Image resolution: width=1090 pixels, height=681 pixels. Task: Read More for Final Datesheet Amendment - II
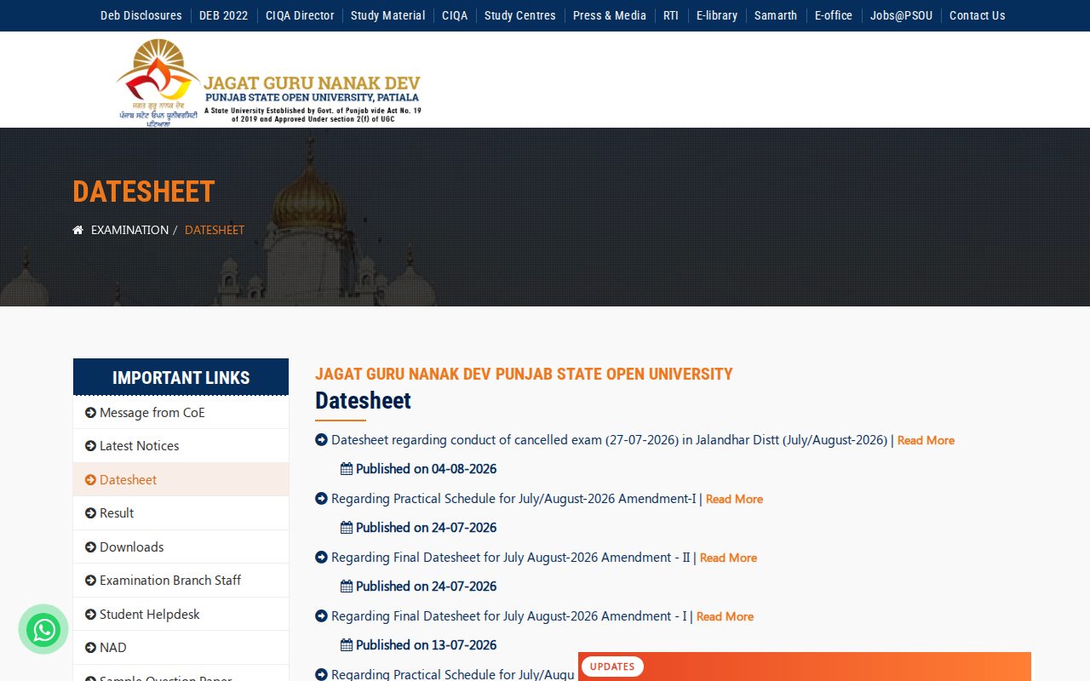pos(728,558)
